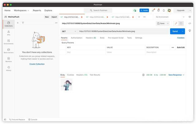
Task: Open collections panel three-dot options
Action: (56, 23)
